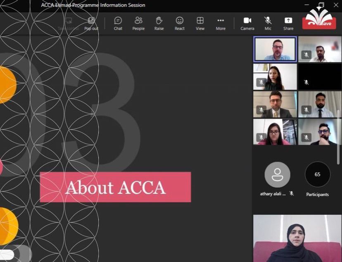Open the View layout options

point(200,24)
